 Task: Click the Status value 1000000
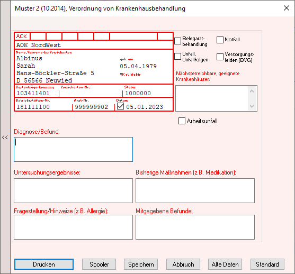138,93
